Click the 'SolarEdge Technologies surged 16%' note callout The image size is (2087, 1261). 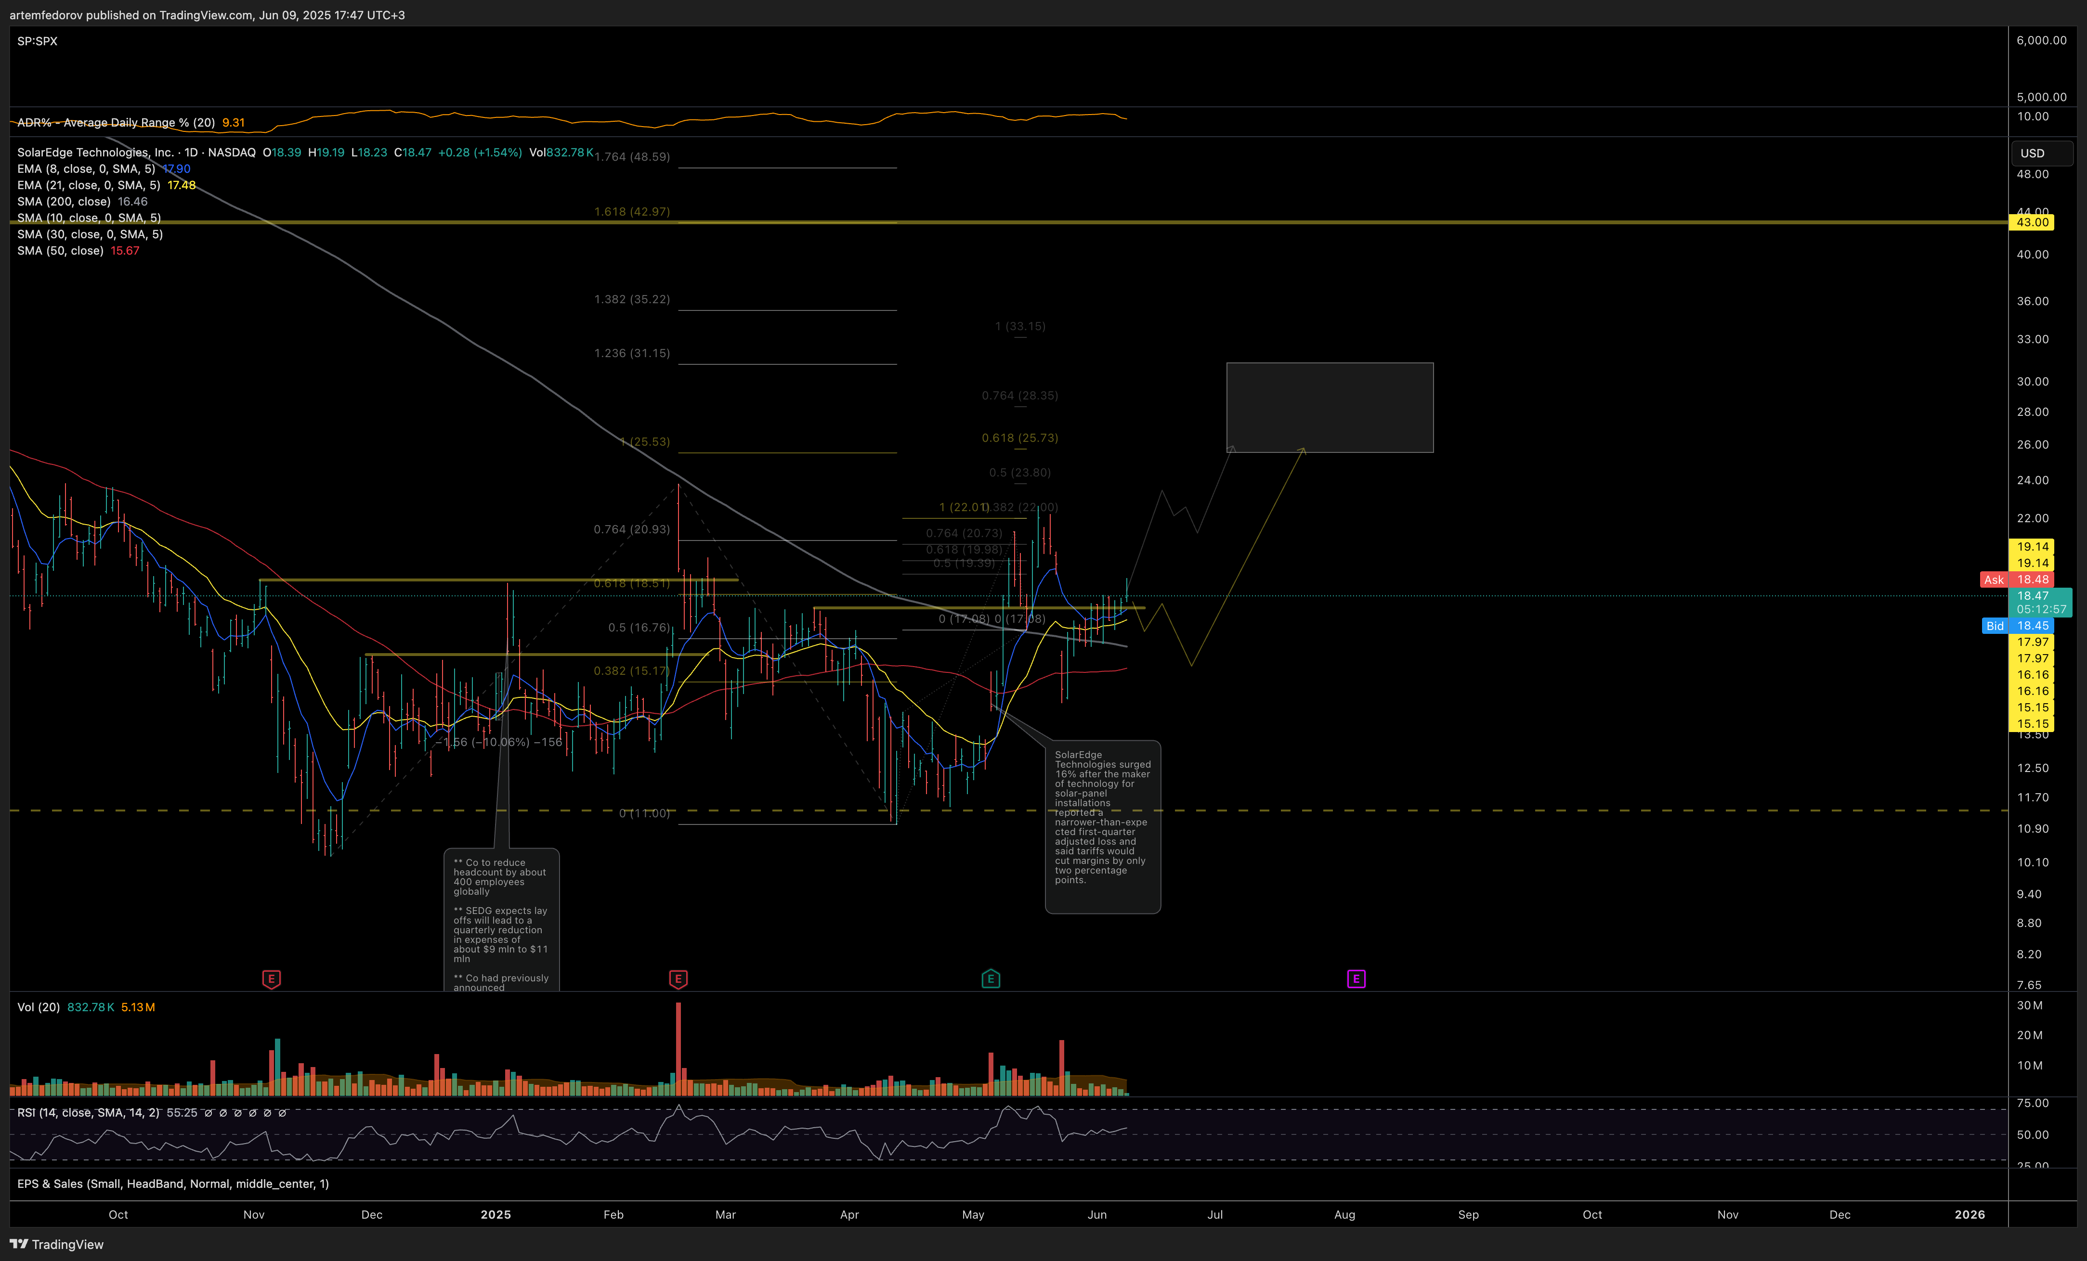pos(1103,827)
